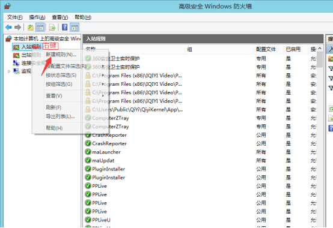Click the 所有 profile cell in the maLauncher row
The height and width of the screenshot is (228, 333).
click(261, 152)
